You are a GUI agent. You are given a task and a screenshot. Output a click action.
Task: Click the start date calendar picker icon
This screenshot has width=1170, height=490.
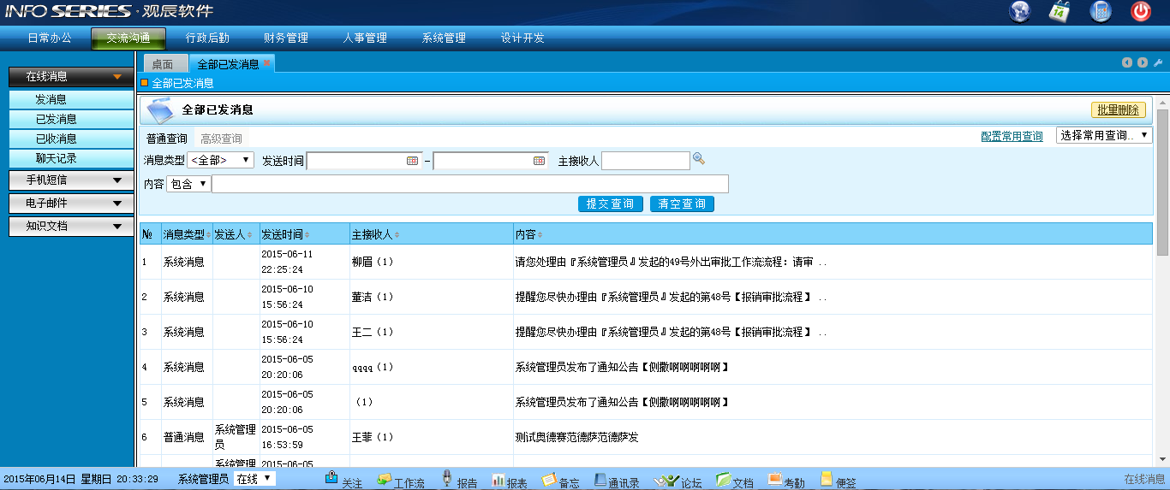tap(412, 161)
